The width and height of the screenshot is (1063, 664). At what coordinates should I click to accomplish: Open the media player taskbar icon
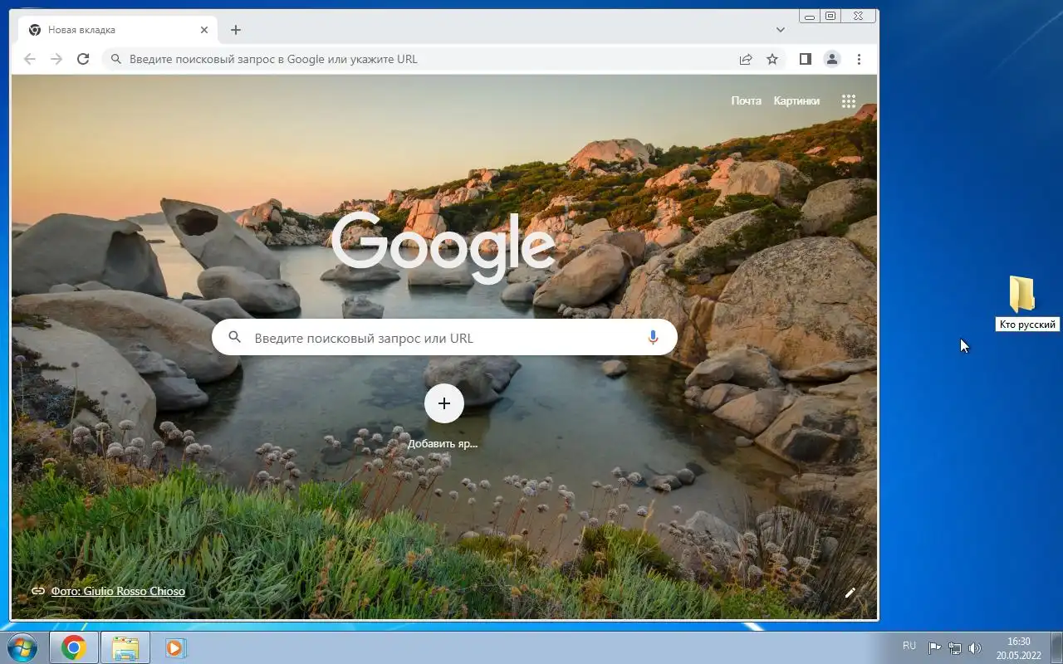[176, 647]
